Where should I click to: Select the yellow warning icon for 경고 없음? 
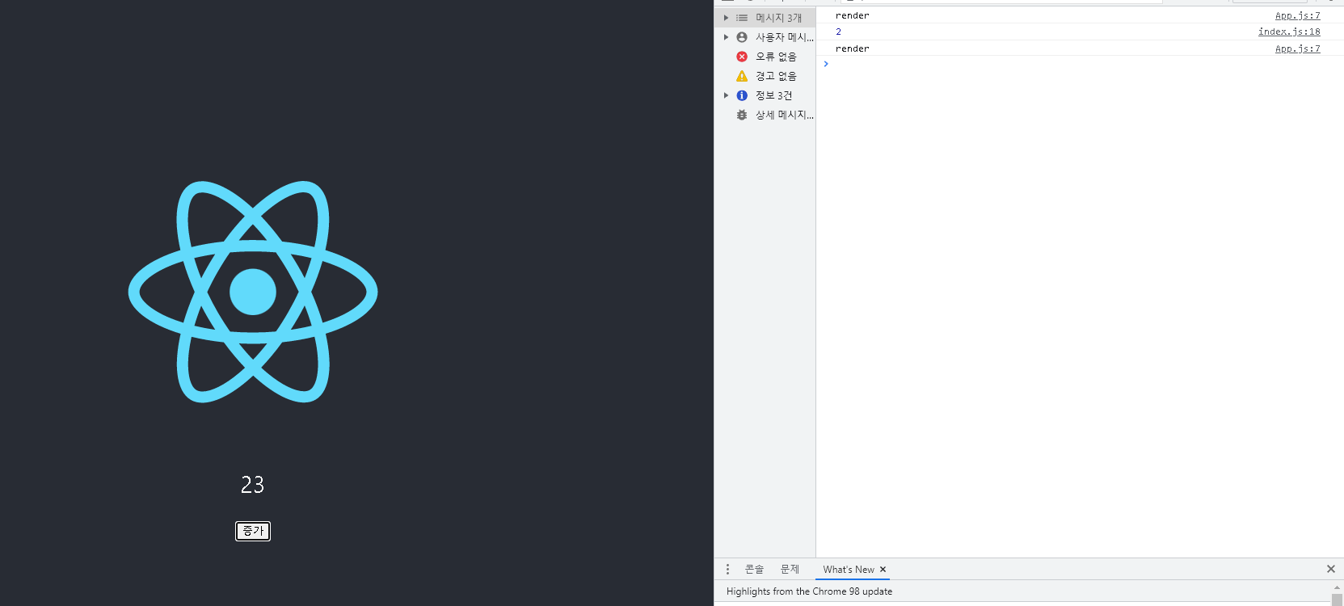pyautogui.click(x=742, y=76)
